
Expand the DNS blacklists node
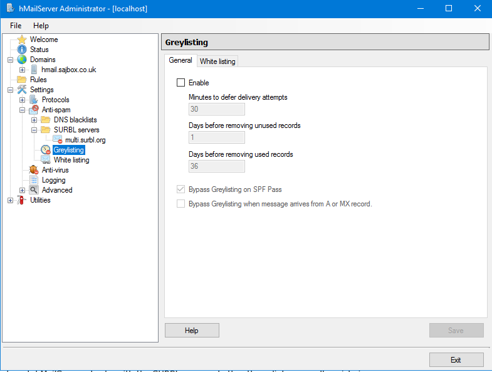34,120
